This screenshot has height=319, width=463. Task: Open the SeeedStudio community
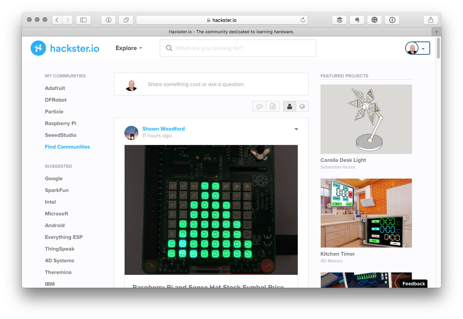pyautogui.click(x=61, y=135)
